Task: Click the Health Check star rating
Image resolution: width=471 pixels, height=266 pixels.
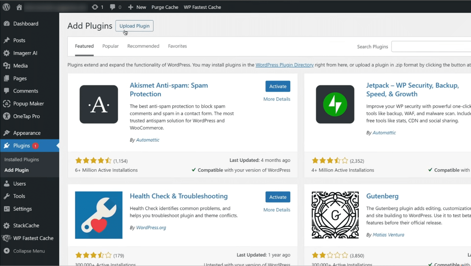Action: 93,255
